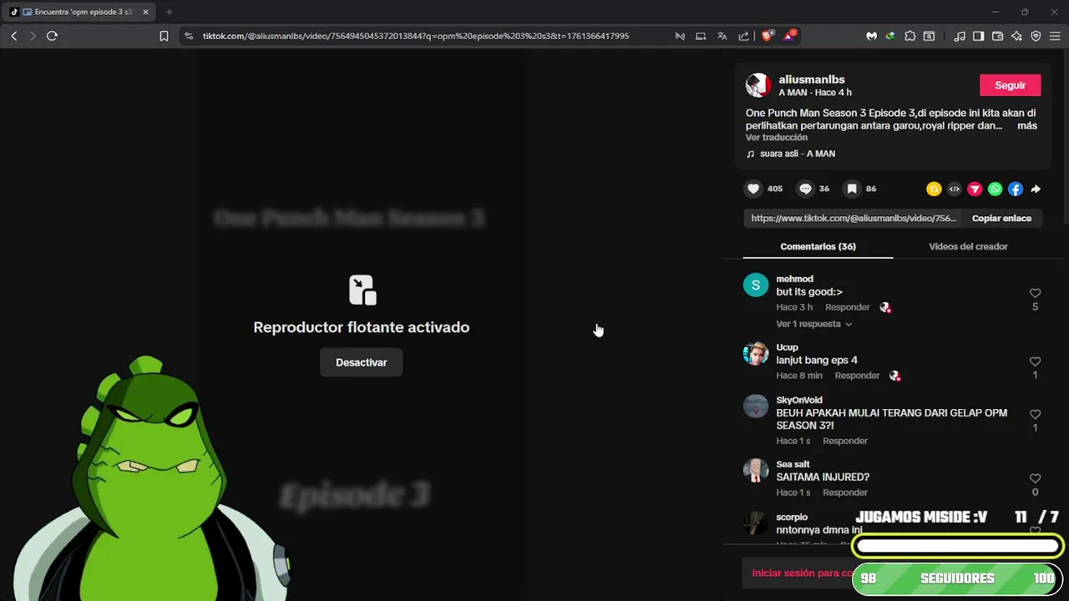The image size is (1069, 601).
Task: Click SkyOnVoid's avatar
Action: [x=756, y=406]
